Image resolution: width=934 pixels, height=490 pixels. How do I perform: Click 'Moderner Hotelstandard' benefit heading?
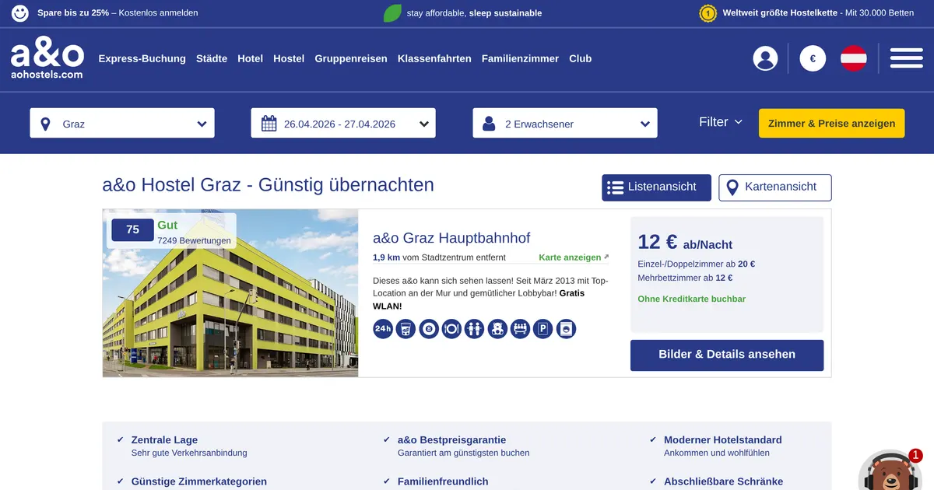pos(723,440)
